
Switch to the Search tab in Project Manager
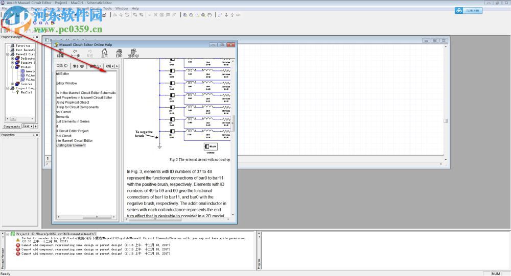click(x=26, y=126)
